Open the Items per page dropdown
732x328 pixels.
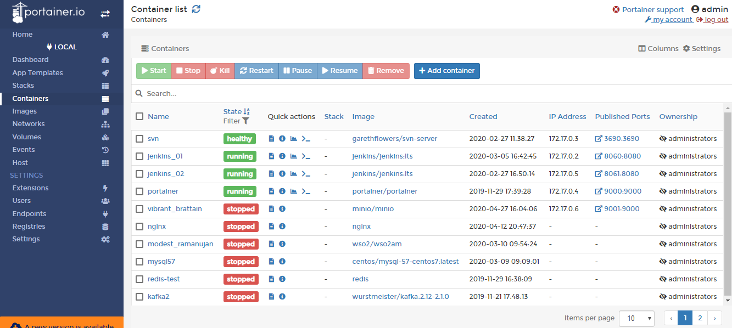[636, 318]
